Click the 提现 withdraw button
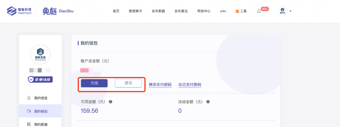 pyautogui.click(x=128, y=83)
